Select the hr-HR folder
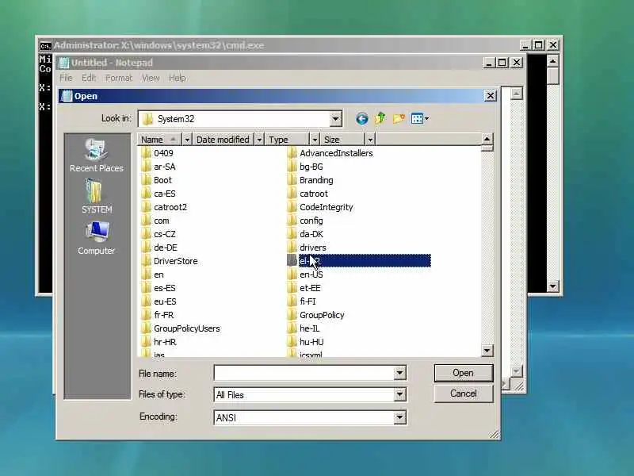 click(x=159, y=342)
